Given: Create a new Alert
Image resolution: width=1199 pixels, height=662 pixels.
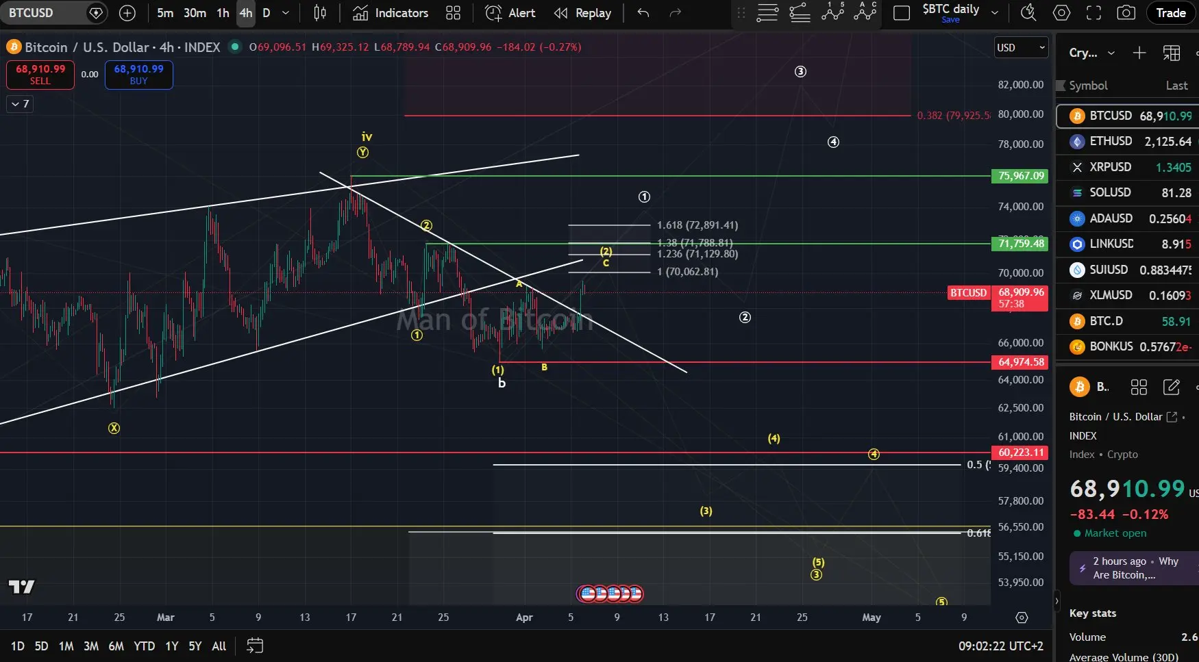Looking at the screenshot, I should click(x=510, y=13).
